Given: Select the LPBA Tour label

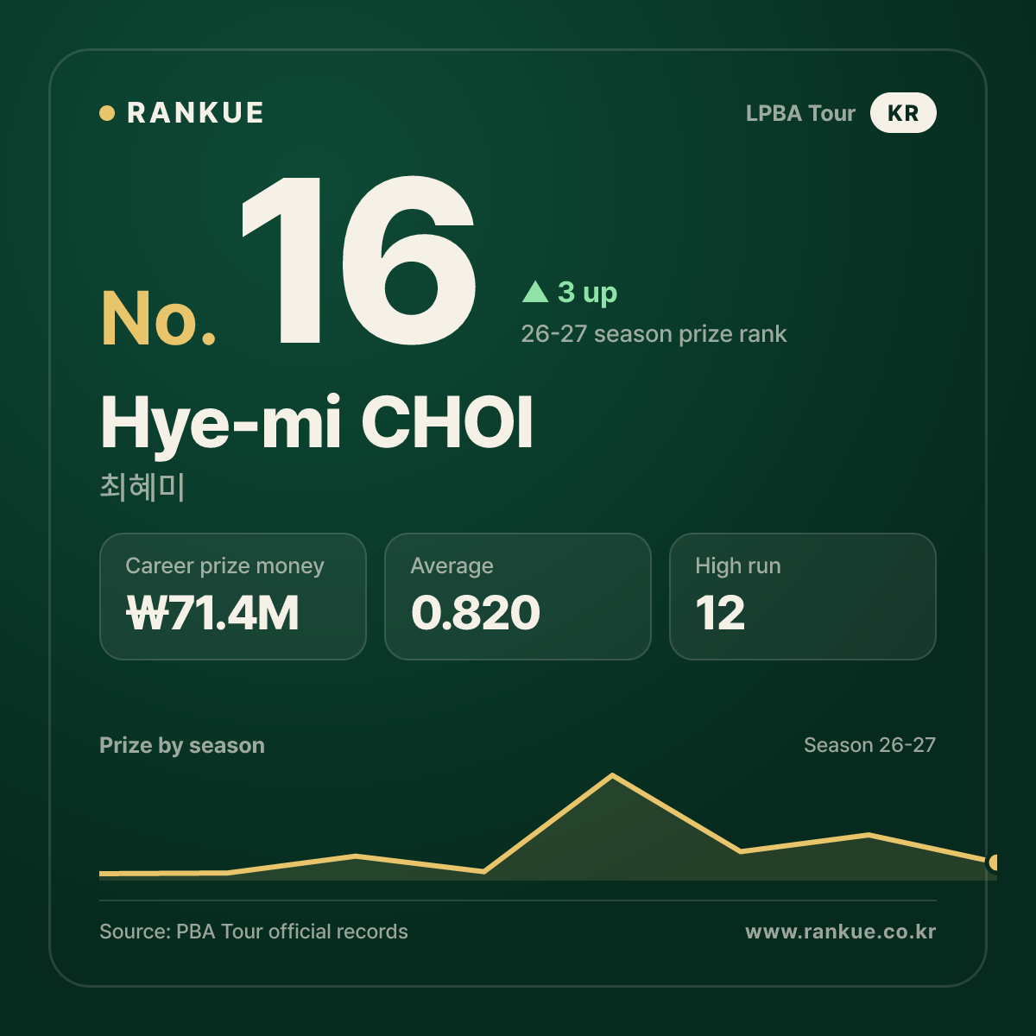Looking at the screenshot, I should (x=800, y=113).
